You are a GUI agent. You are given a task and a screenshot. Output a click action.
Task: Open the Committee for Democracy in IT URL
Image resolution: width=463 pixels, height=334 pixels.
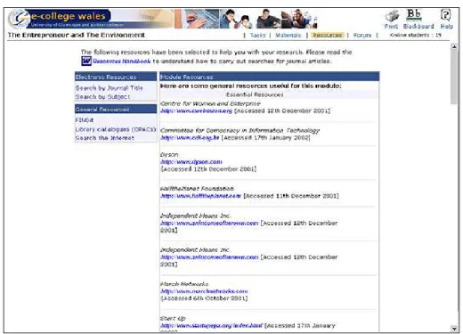190,137
